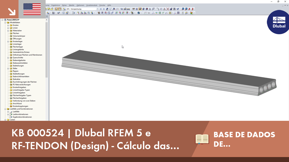
Task: Select Volumenkörper in the navigator tree
Action: click(19, 36)
